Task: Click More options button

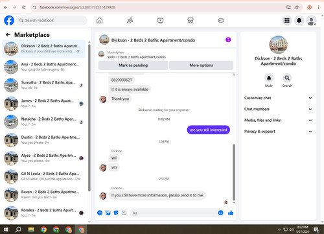Action: coord(201,65)
